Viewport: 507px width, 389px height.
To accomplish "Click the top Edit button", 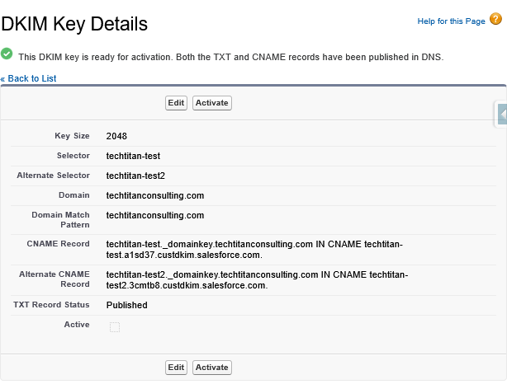I will (x=176, y=103).
